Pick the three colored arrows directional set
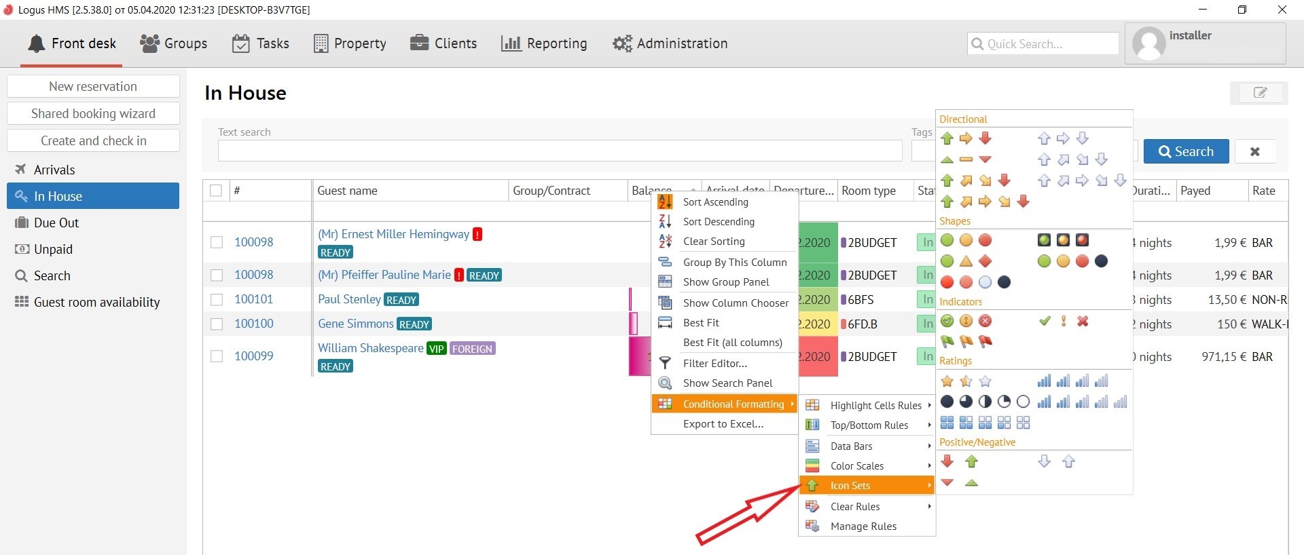Screen dimensions: 1304x555 point(966,138)
